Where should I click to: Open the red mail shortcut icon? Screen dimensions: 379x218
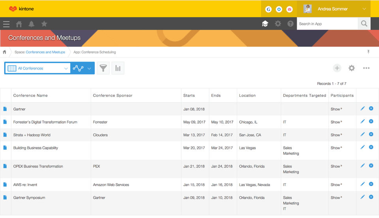[289, 9]
